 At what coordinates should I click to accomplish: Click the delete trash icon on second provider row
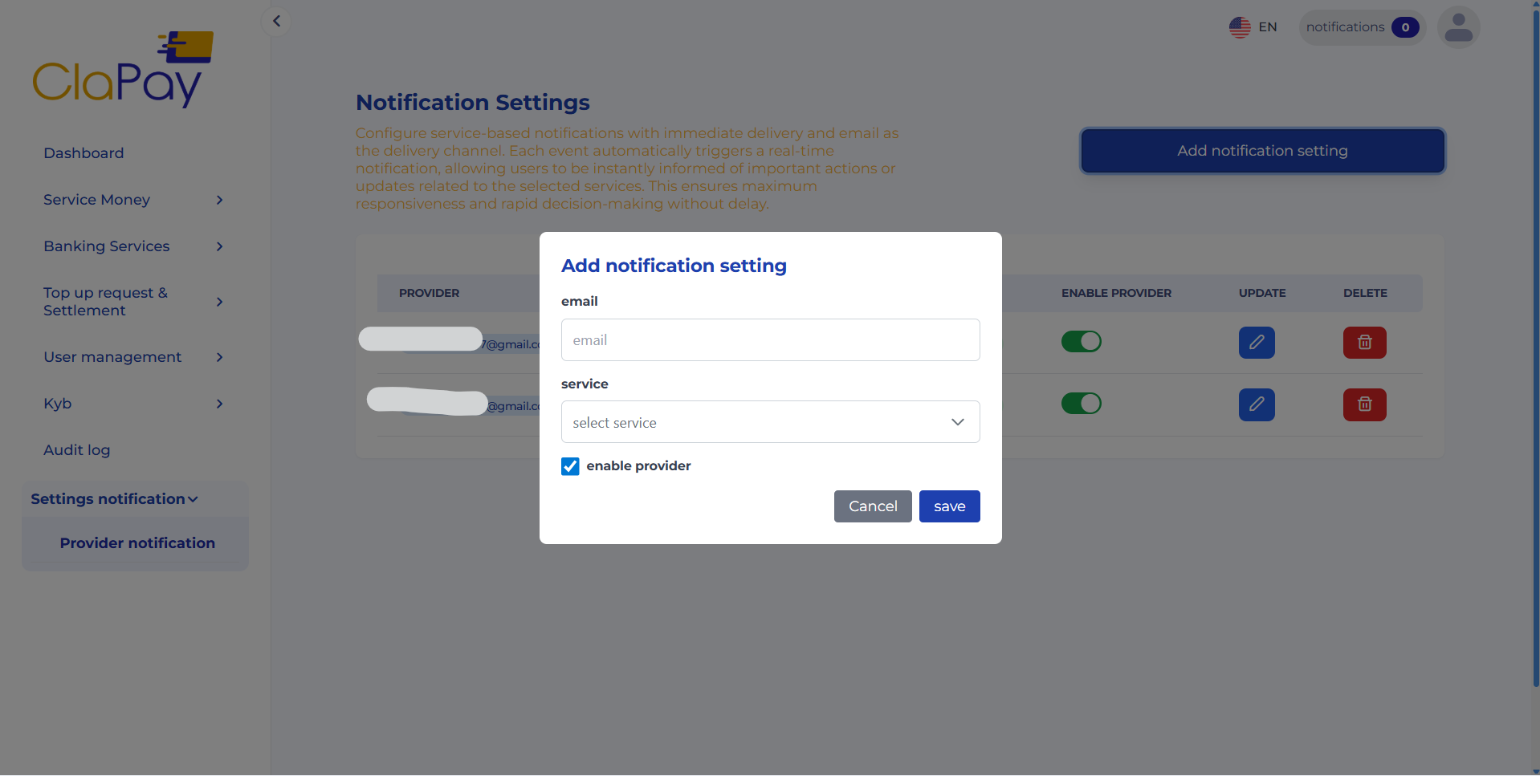1364,404
